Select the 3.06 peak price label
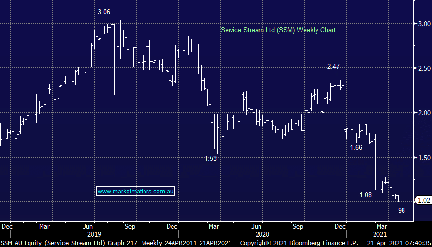Image resolution: width=432 pixels, height=247 pixels. click(x=104, y=12)
